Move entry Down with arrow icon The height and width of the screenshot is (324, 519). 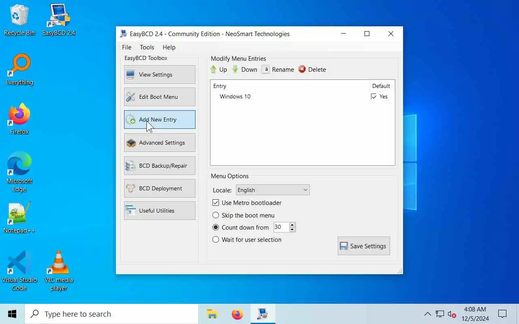pos(244,70)
